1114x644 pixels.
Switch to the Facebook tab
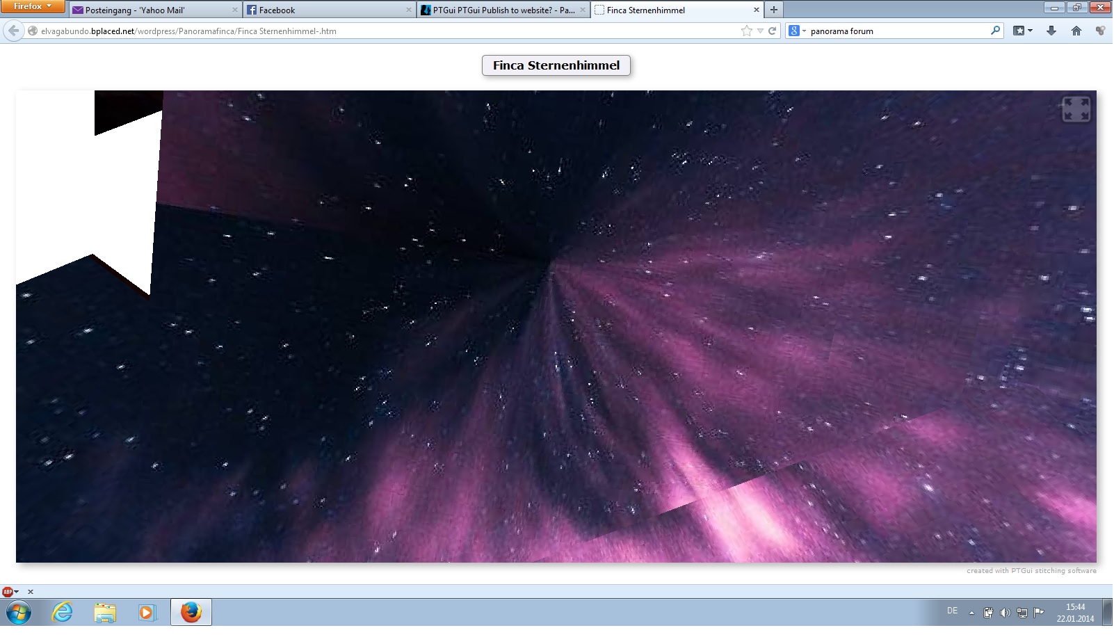point(328,10)
